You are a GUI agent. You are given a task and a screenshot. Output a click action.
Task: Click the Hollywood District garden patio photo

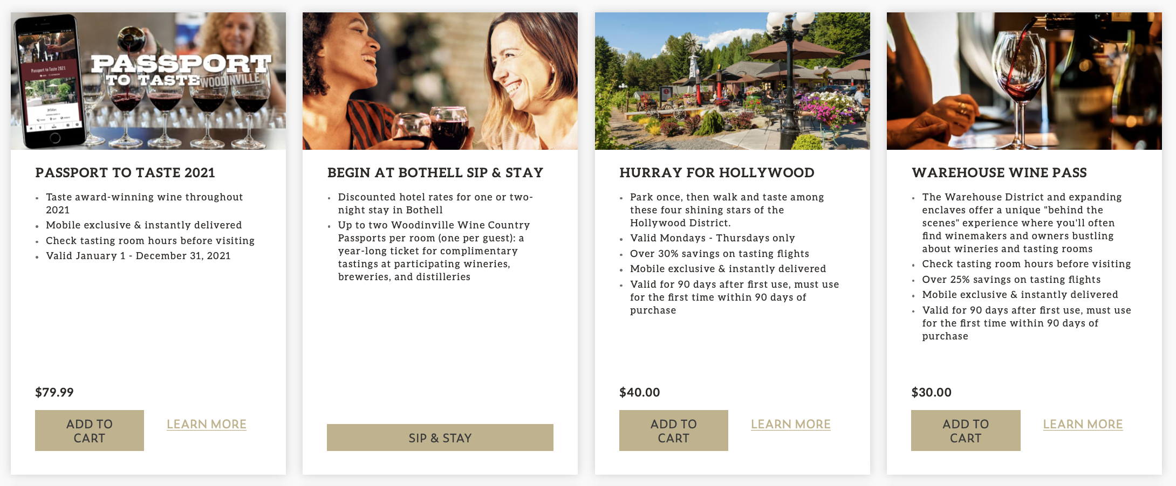732,81
